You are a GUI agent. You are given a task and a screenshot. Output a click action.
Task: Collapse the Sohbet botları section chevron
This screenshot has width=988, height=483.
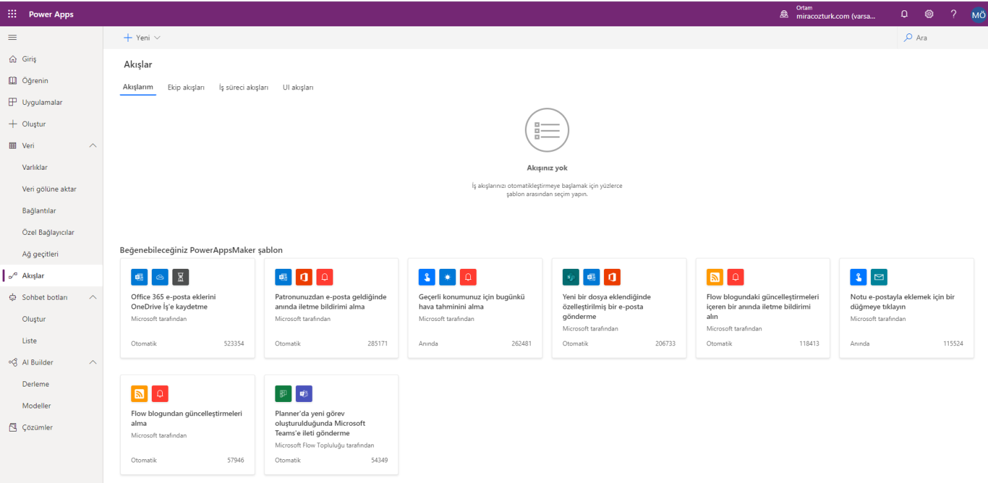93,297
